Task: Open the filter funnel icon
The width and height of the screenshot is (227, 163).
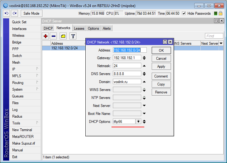Action: coord(73,36)
